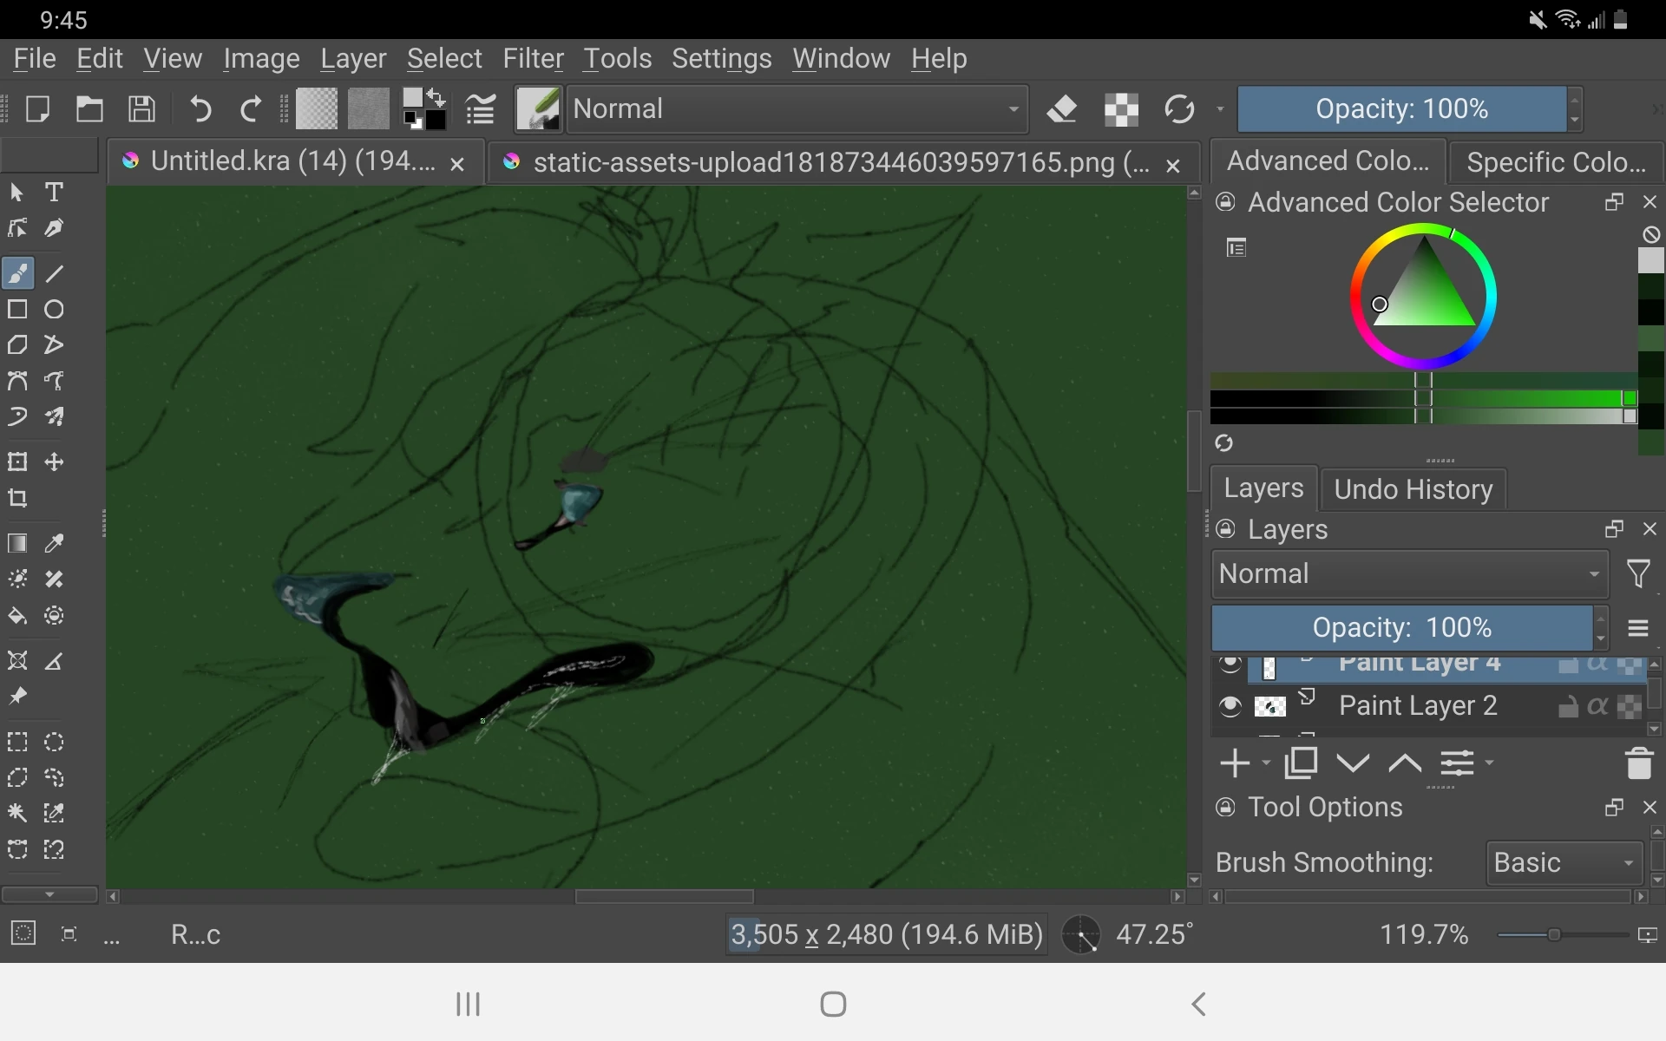Toggle visibility of Paint Layer 4

coord(1231,664)
